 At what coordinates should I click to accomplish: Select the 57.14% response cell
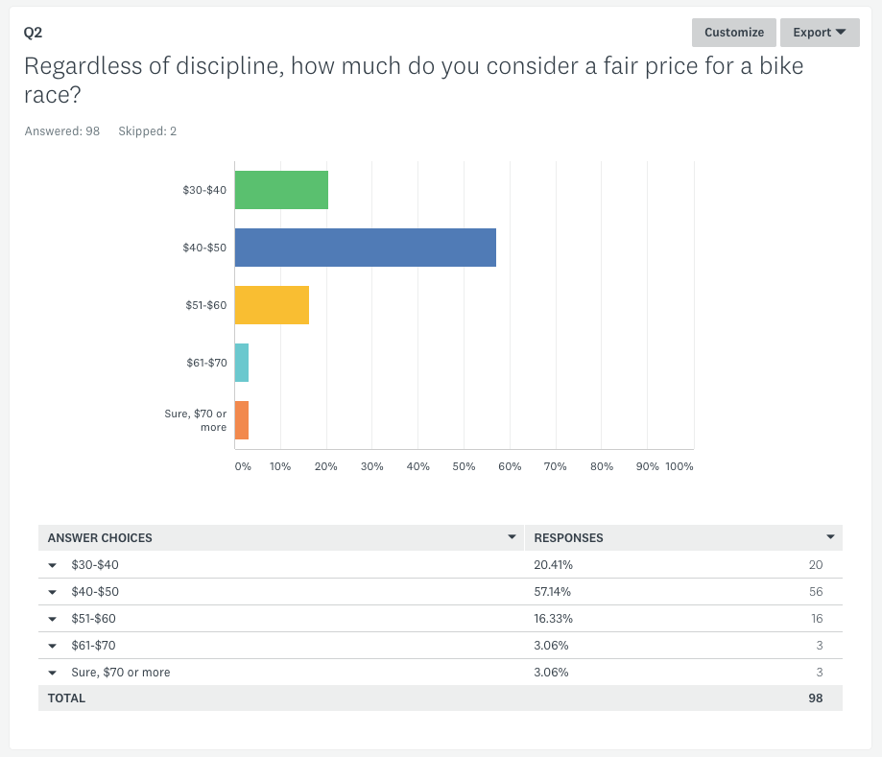(553, 592)
